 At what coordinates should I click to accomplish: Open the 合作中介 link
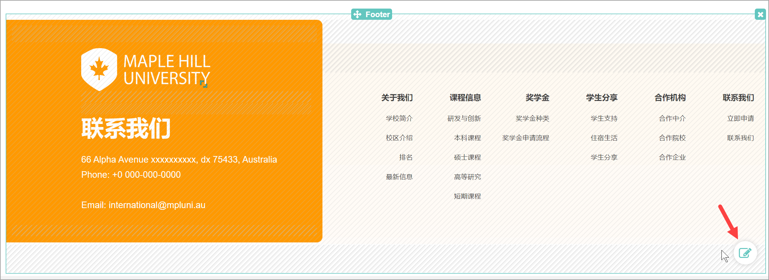(x=672, y=118)
